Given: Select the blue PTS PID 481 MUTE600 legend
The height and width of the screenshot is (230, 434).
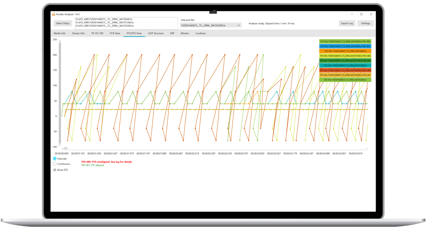Looking at the screenshot, I should pyautogui.click(x=345, y=46).
